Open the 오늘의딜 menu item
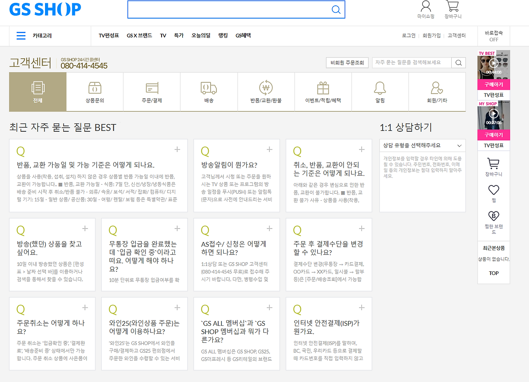This screenshot has width=529, height=382. tap(201, 36)
